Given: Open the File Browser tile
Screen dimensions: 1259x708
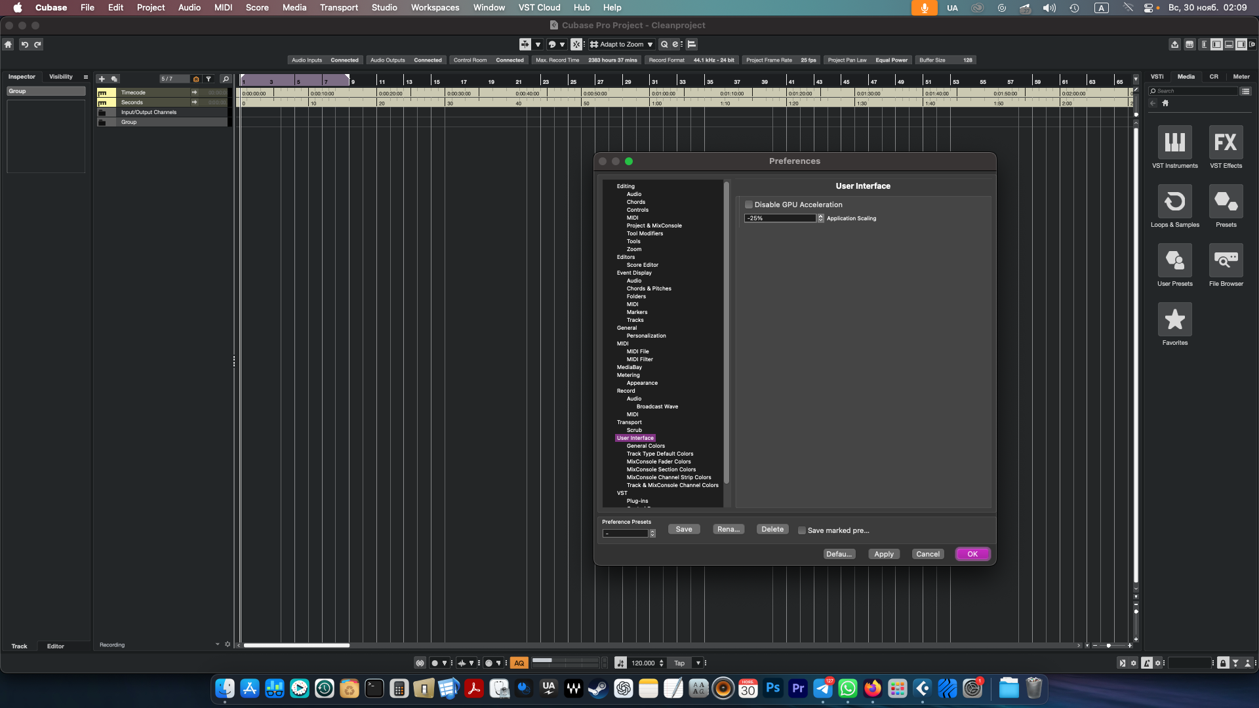Looking at the screenshot, I should click(x=1226, y=261).
